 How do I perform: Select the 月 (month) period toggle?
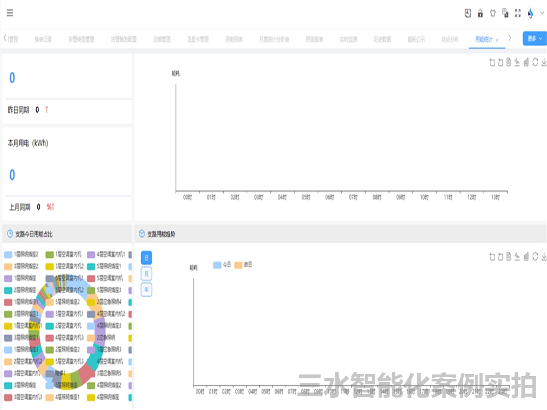click(x=146, y=274)
